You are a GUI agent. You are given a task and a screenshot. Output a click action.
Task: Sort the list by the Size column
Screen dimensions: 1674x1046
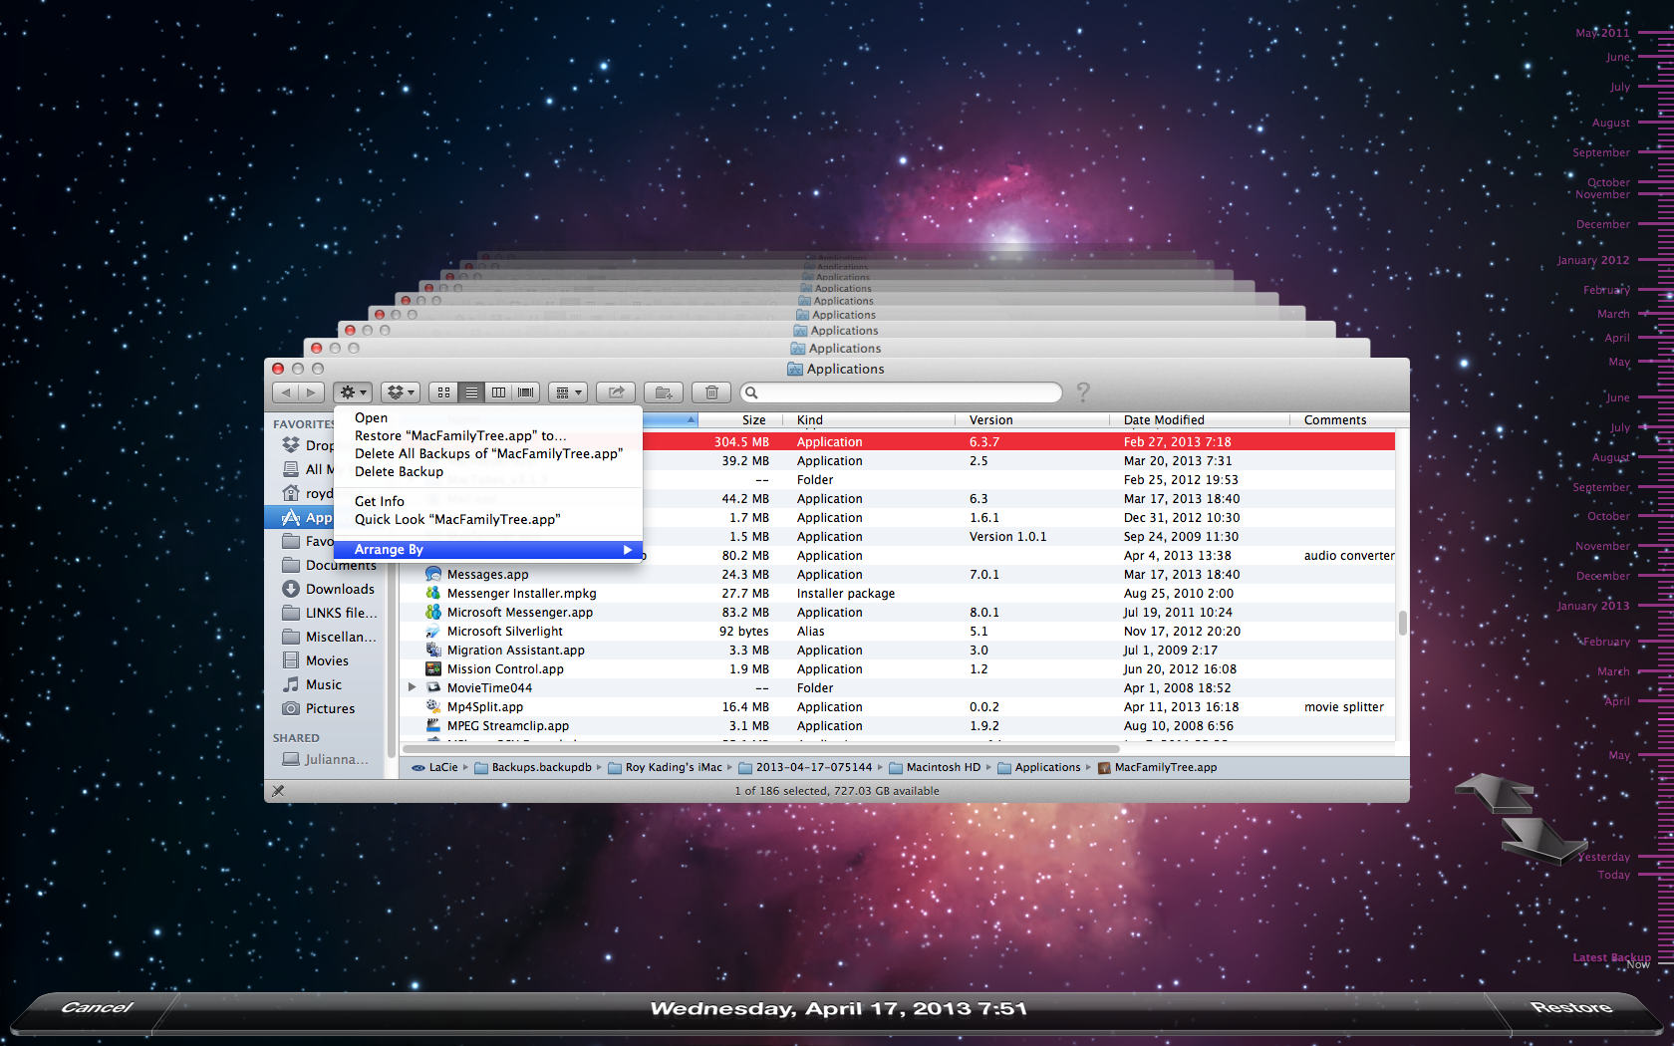(x=740, y=420)
